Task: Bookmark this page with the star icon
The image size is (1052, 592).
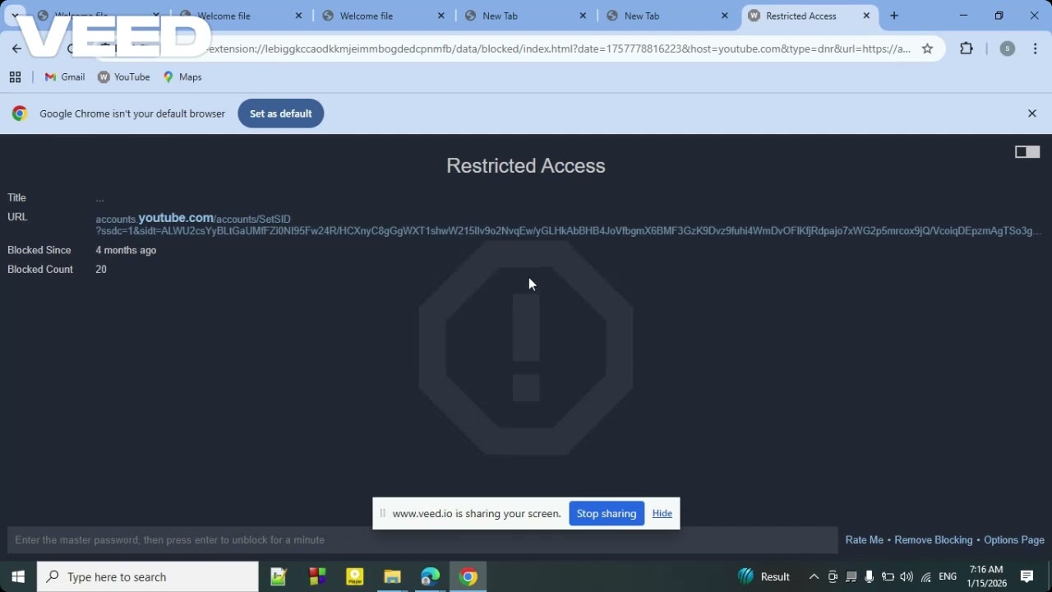Action: tap(927, 49)
